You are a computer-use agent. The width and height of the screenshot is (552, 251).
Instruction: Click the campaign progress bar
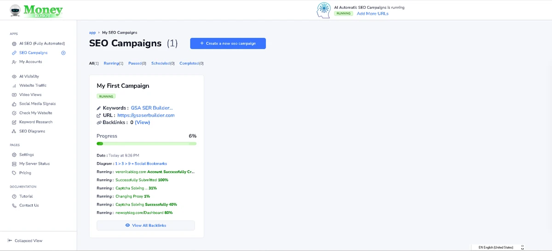(x=146, y=144)
